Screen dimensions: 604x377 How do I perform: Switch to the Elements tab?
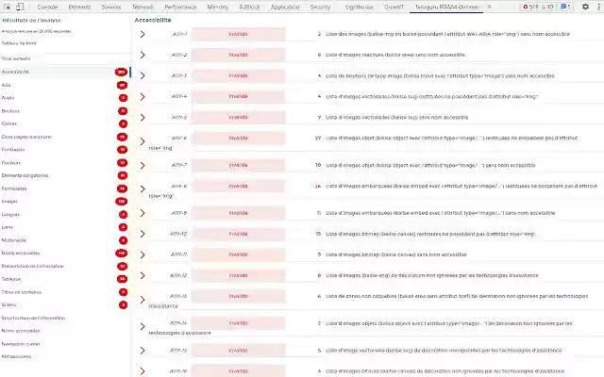click(x=79, y=7)
